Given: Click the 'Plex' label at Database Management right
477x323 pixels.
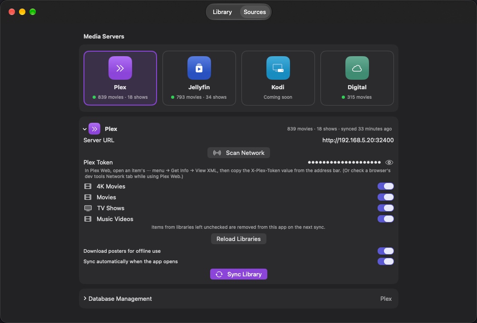Looking at the screenshot, I should [386, 299].
